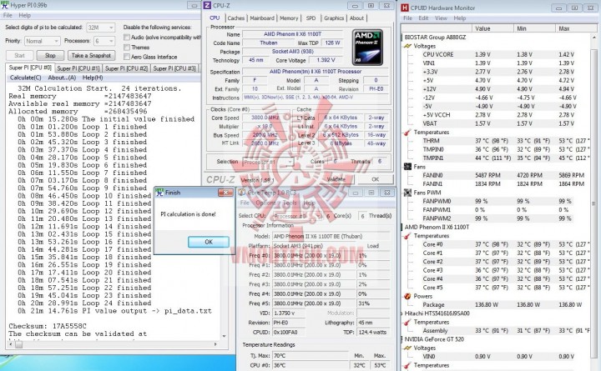Click the Take a Snapshot button
The image size is (601, 371).
(x=91, y=56)
